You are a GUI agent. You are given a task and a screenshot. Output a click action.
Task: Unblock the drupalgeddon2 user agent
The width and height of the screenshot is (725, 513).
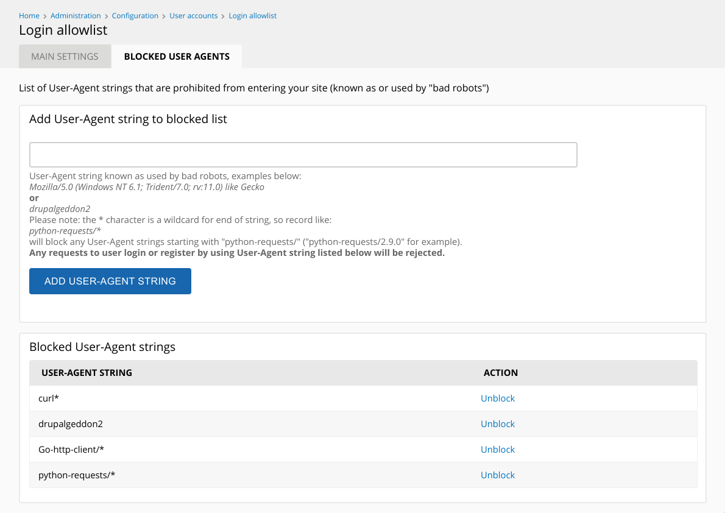498,423
